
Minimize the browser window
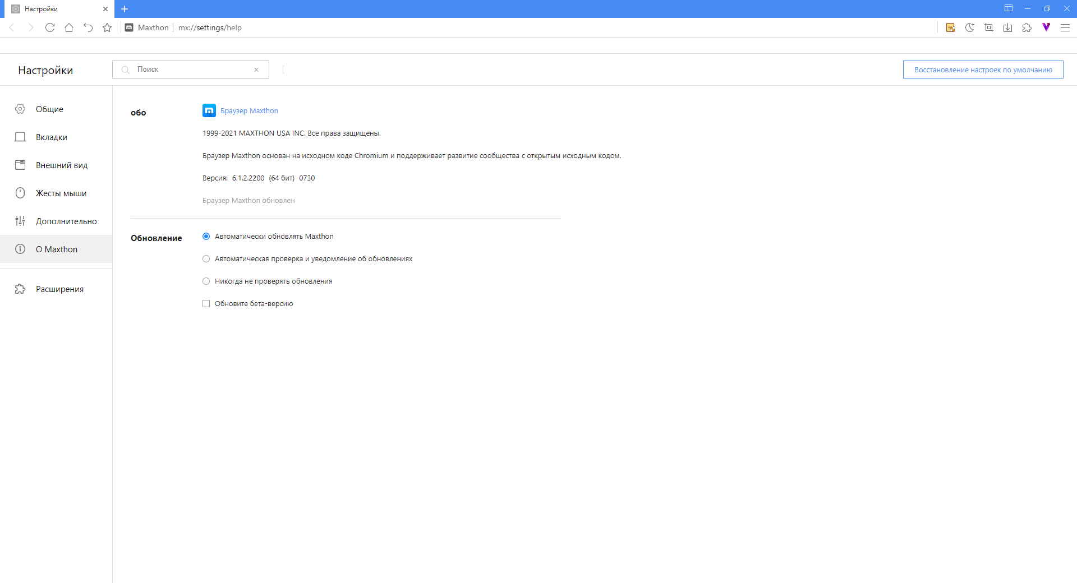(x=1028, y=8)
